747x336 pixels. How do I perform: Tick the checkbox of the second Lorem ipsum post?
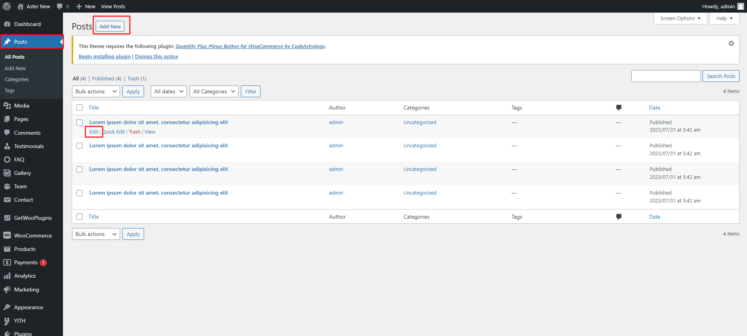(x=80, y=146)
